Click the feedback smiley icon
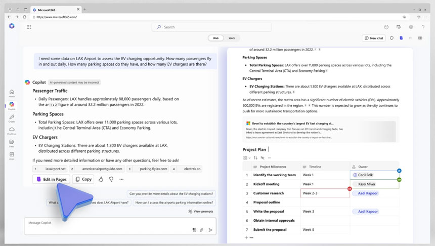This screenshot has height=246, width=435. (x=386, y=27)
